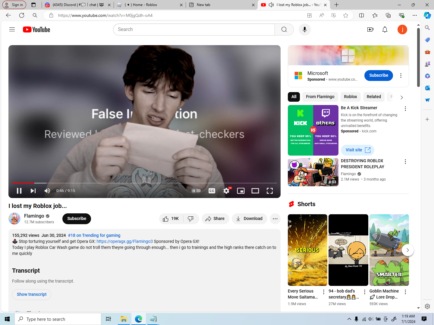
Task: Open File Explorer from the taskbar
Action: [x=124, y=319]
